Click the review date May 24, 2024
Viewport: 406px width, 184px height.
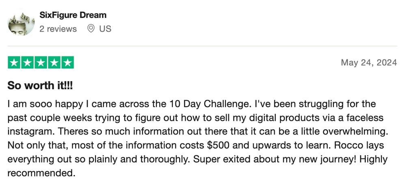369,62
